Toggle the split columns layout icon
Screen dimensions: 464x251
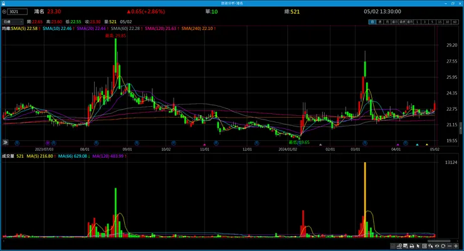coord(424,246)
